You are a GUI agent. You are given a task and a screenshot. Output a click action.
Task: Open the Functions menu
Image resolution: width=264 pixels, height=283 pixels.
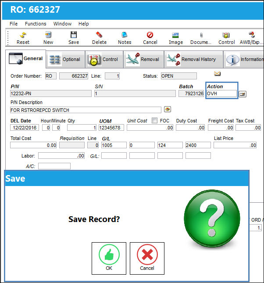(36, 24)
